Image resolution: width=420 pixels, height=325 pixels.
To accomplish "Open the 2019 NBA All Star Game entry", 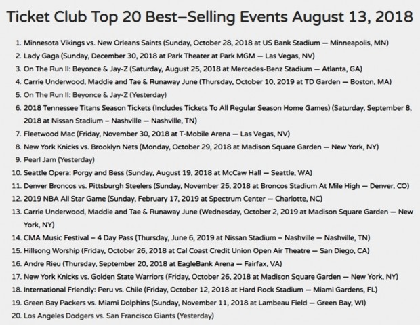I will click(x=173, y=199).
